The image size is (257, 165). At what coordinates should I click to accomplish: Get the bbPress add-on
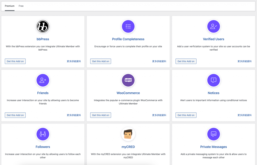pyautogui.click(x=15, y=61)
